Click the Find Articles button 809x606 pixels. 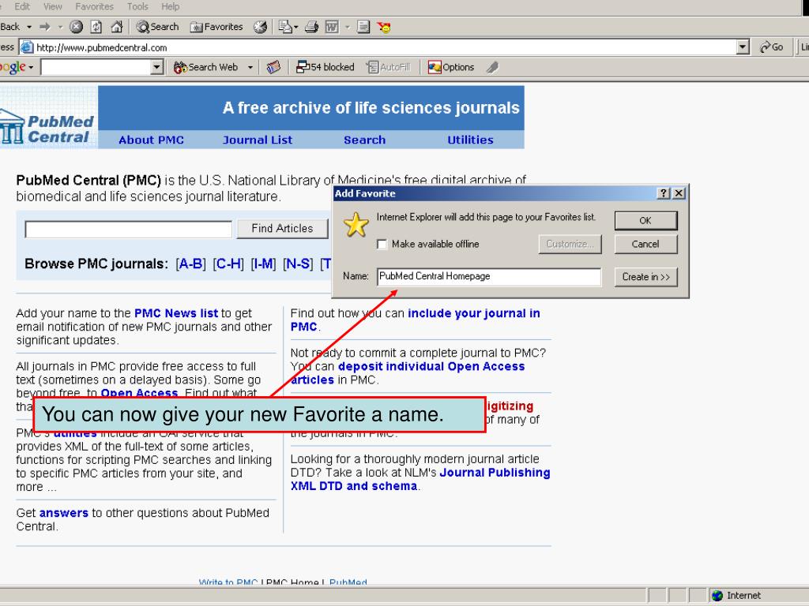[x=282, y=228]
